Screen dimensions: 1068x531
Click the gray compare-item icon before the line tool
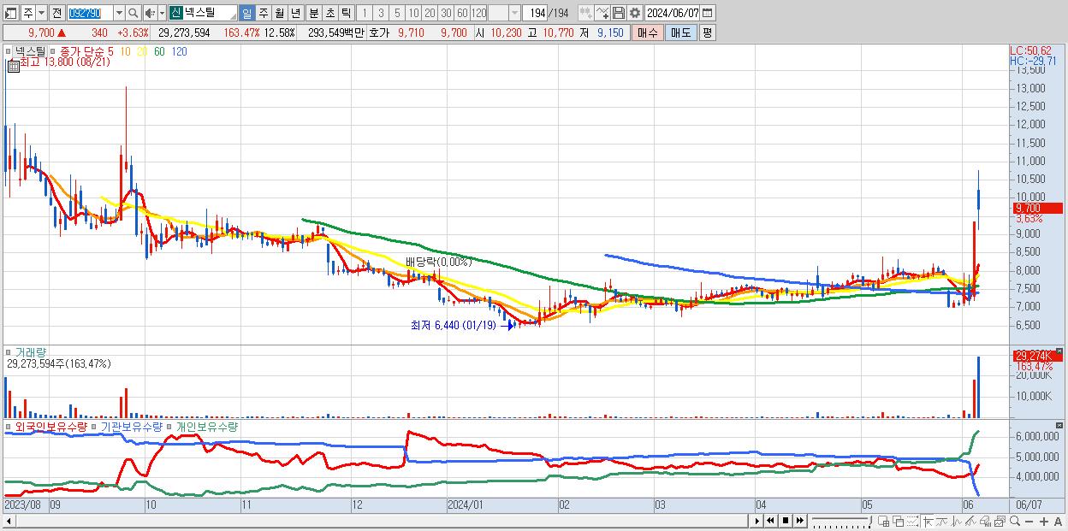coord(585,13)
